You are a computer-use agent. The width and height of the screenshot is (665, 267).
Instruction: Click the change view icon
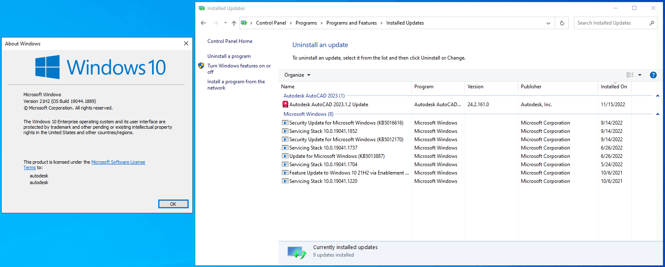pos(630,75)
